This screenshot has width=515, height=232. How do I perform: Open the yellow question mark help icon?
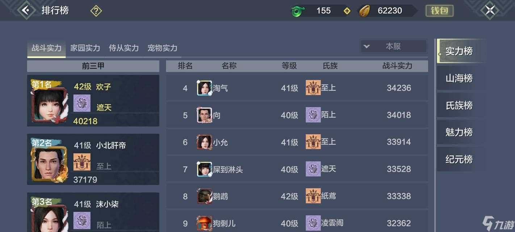tap(96, 11)
